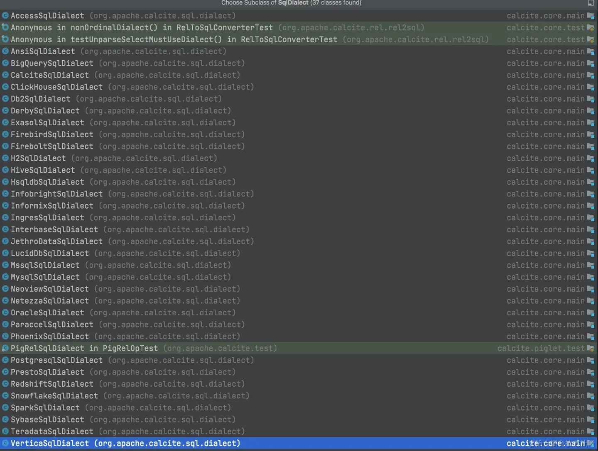This screenshot has width=598, height=451.
Task: Select Anonymous in testUnparseSelectMustUseDialect() entry
Action: click(x=298, y=39)
